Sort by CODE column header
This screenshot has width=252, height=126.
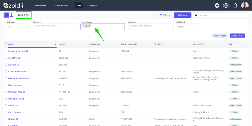tap(62, 44)
